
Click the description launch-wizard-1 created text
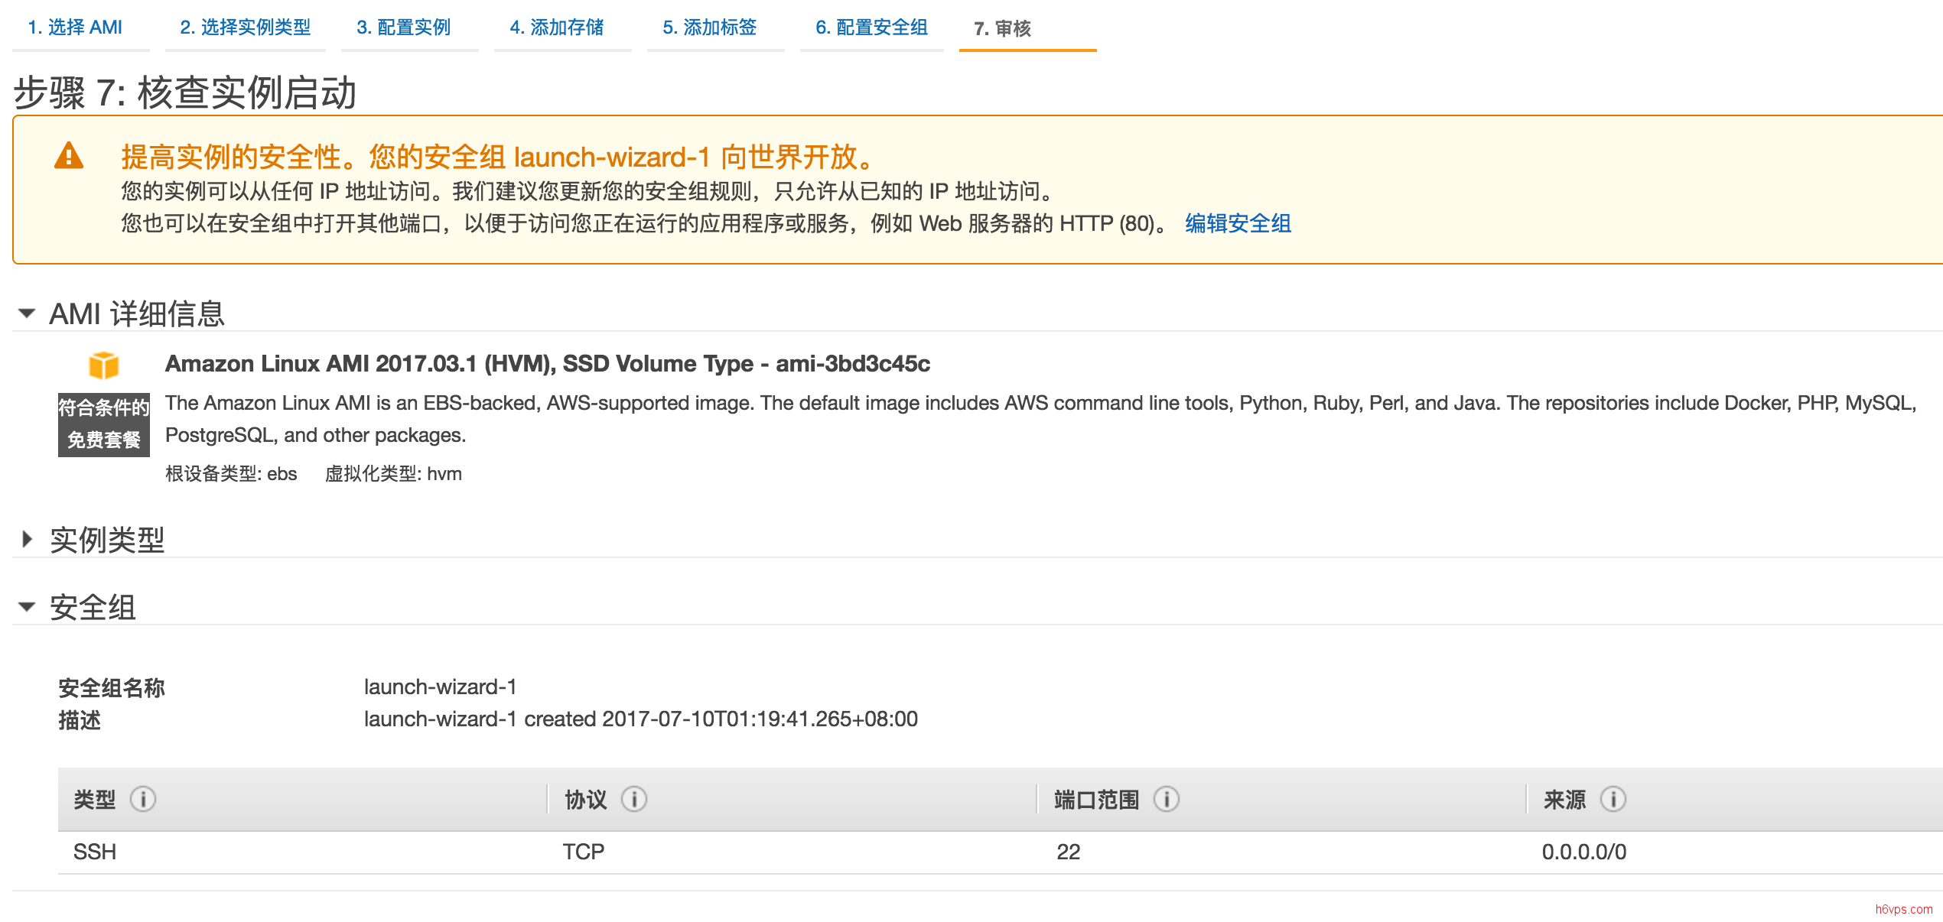pyautogui.click(x=641, y=719)
